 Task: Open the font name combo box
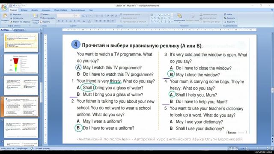(x=66, y=16)
